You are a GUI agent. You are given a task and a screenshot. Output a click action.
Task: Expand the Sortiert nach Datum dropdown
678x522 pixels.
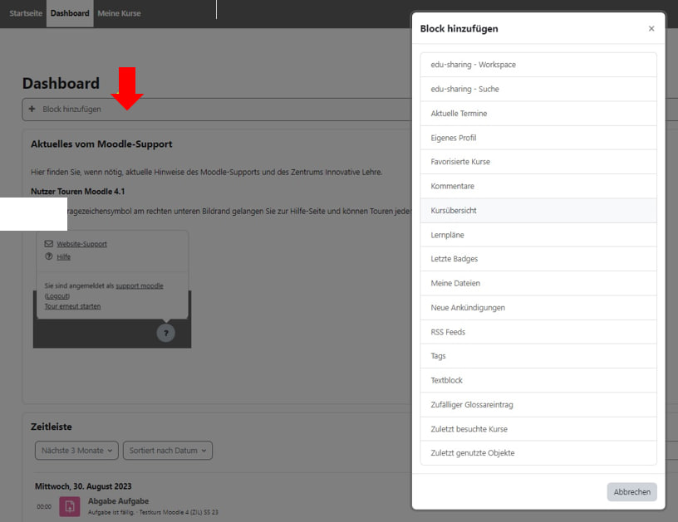[168, 451]
